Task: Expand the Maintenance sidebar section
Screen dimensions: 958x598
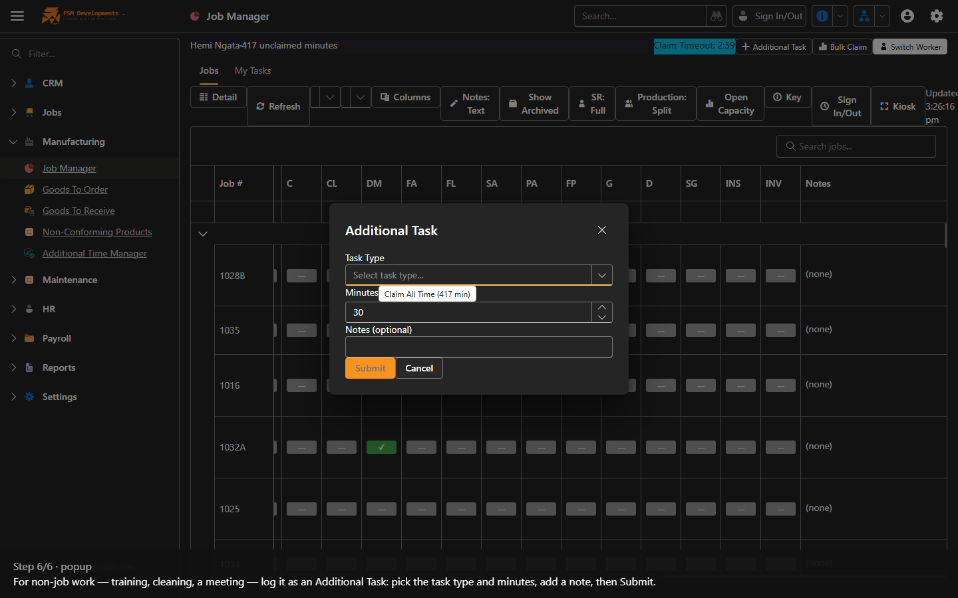Action: (x=14, y=280)
